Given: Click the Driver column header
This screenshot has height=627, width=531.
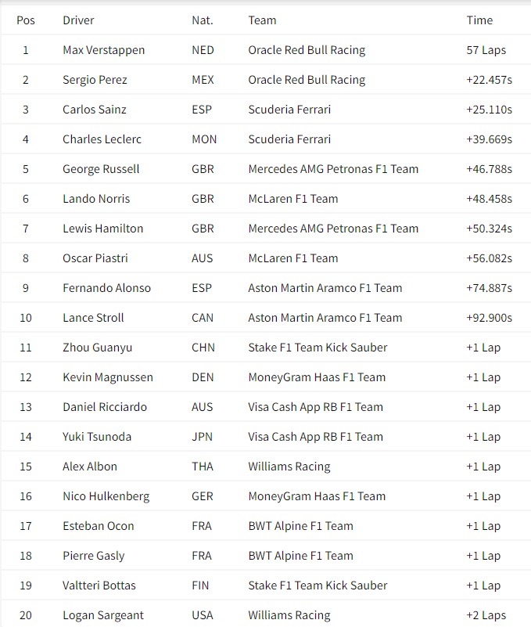Looking at the screenshot, I should tap(78, 20).
